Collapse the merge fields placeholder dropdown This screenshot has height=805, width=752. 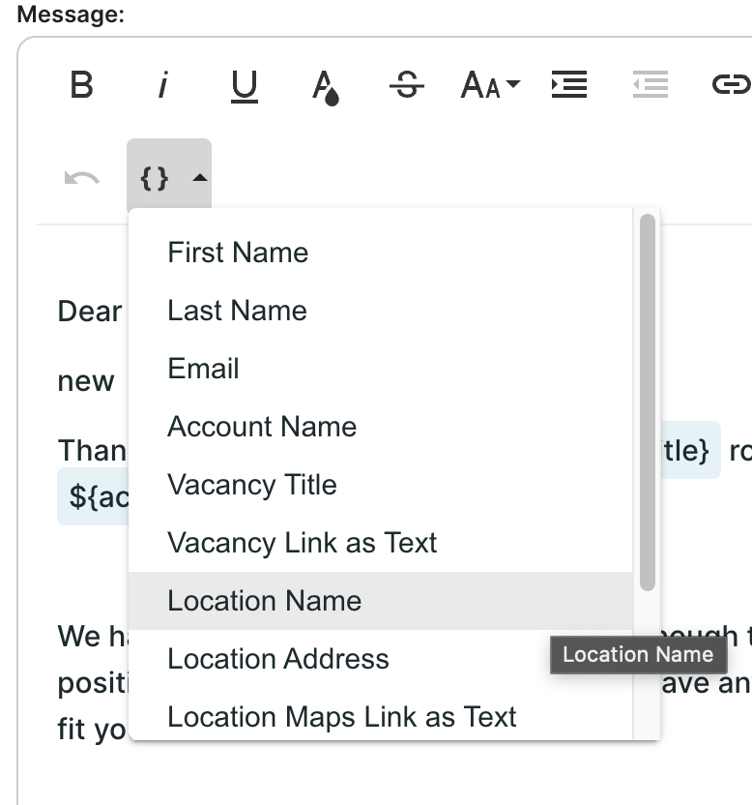pyautogui.click(x=169, y=178)
